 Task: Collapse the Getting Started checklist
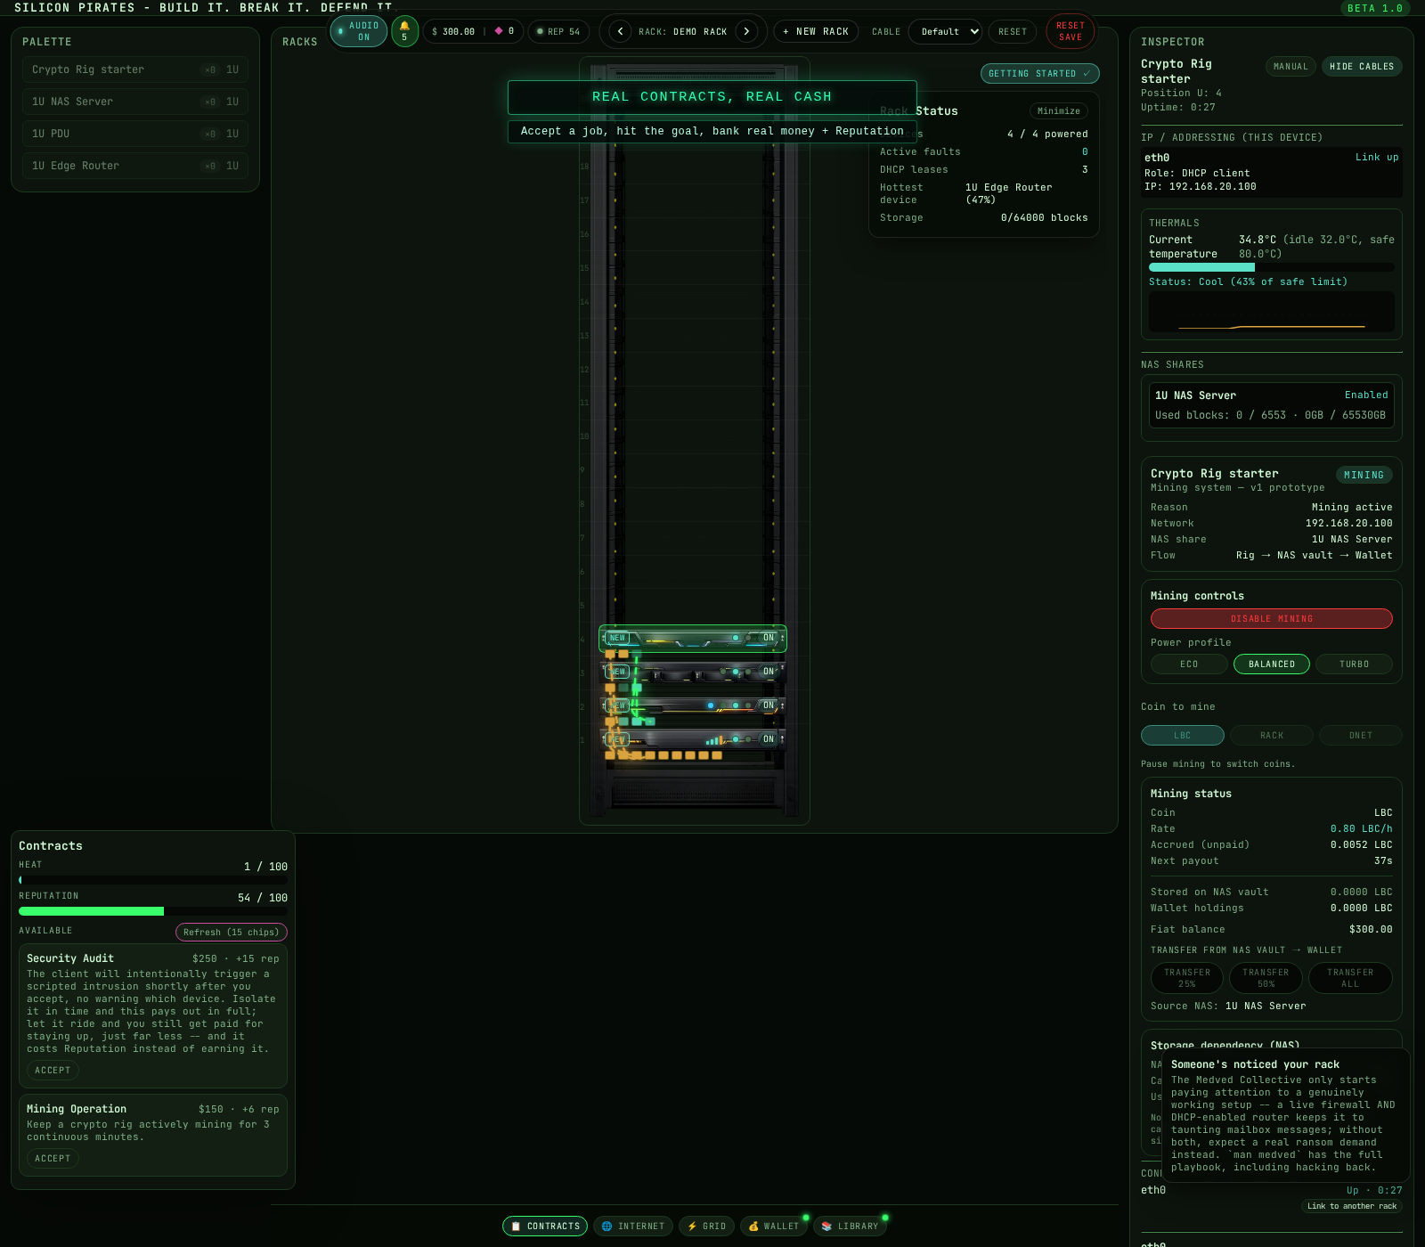click(1039, 74)
